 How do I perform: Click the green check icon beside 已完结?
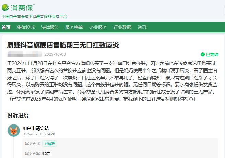click(x=202, y=54)
